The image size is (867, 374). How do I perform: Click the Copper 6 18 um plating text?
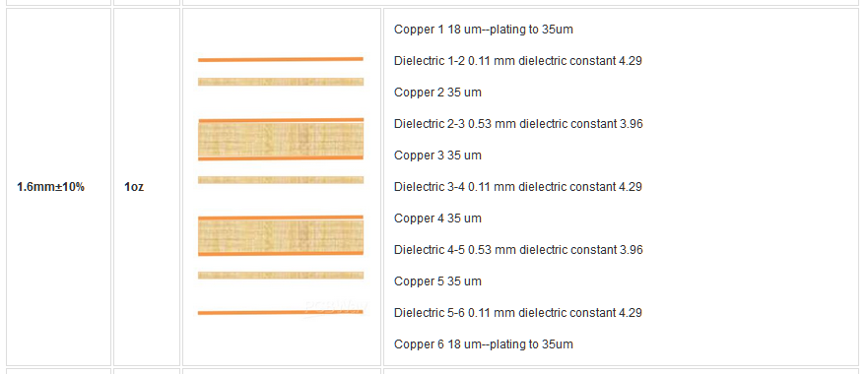(x=484, y=344)
